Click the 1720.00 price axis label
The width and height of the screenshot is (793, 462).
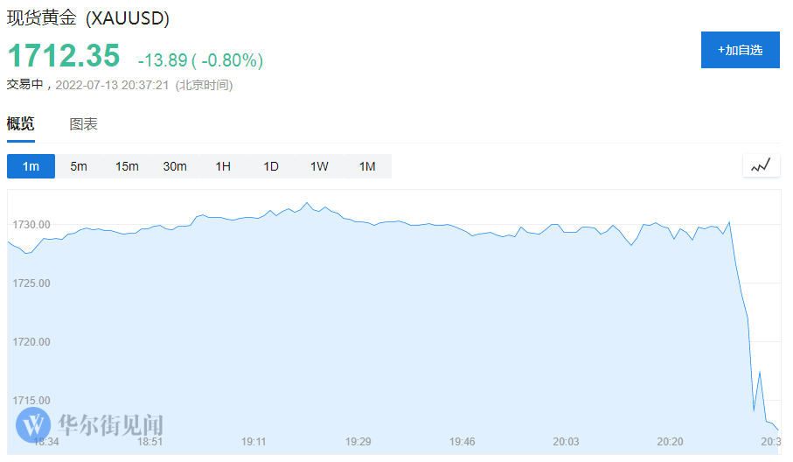pyautogui.click(x=31, y=342)
